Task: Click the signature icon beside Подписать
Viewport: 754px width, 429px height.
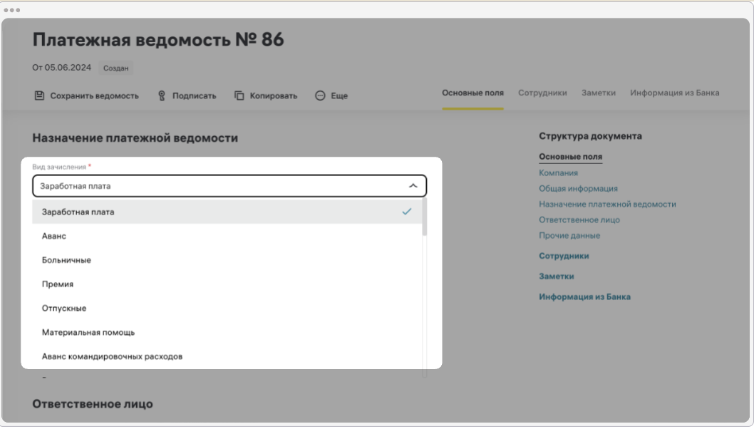Action: (x=162, y=95)
